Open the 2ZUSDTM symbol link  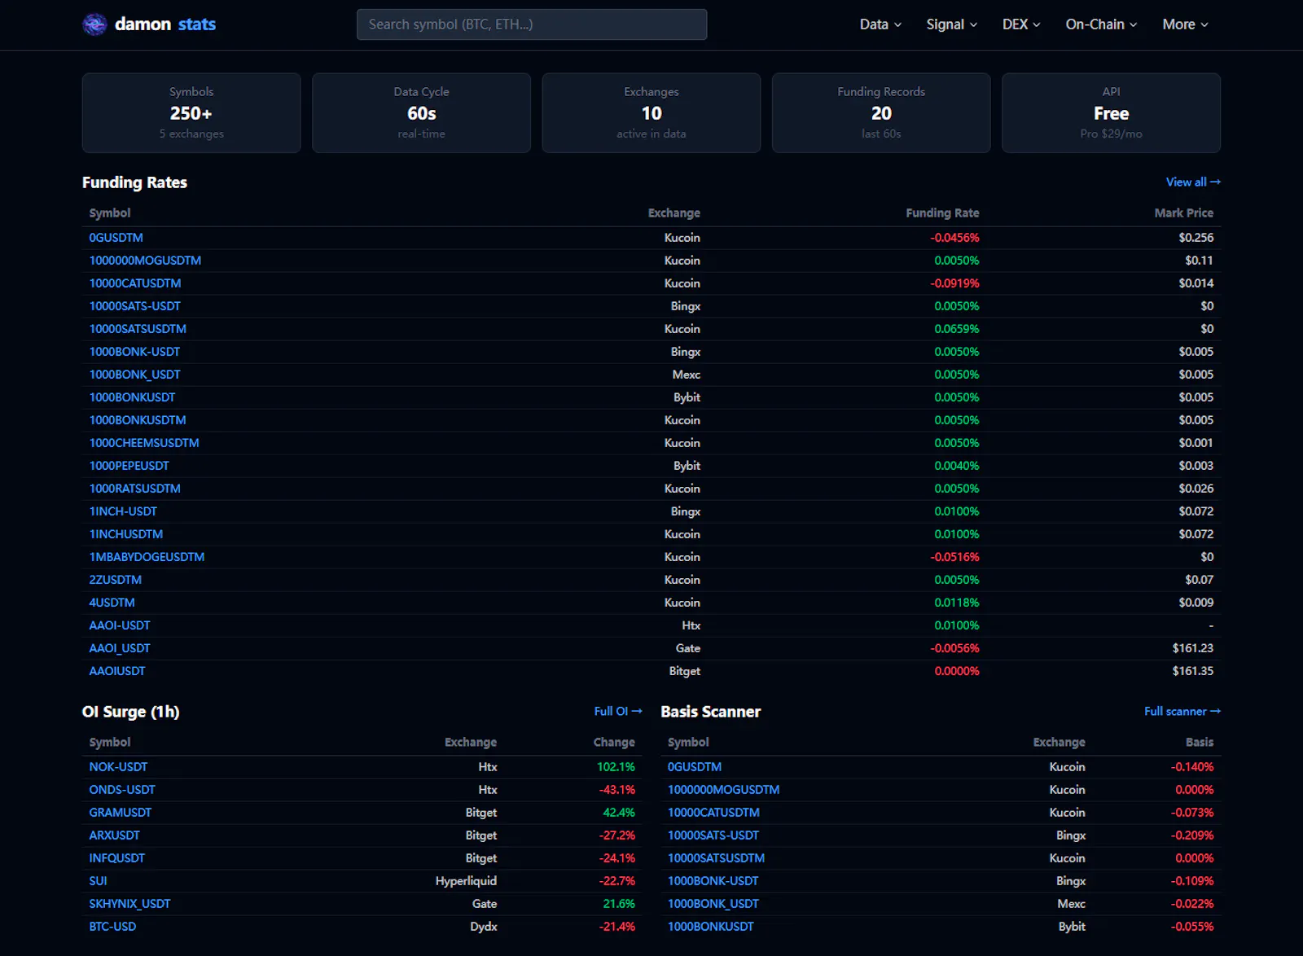click(x=116, y=580)
